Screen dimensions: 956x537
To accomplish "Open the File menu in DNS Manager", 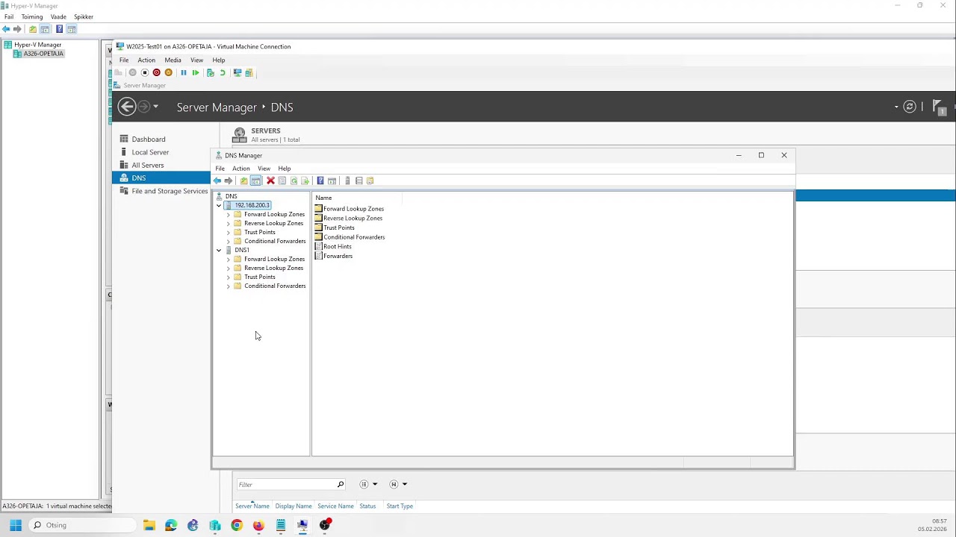I will (220, 169).
